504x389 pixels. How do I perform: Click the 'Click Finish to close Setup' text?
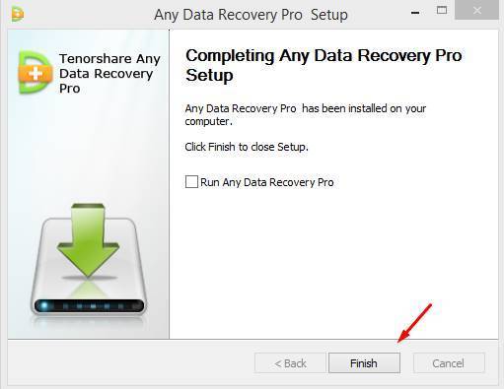[x=247, y=147]
